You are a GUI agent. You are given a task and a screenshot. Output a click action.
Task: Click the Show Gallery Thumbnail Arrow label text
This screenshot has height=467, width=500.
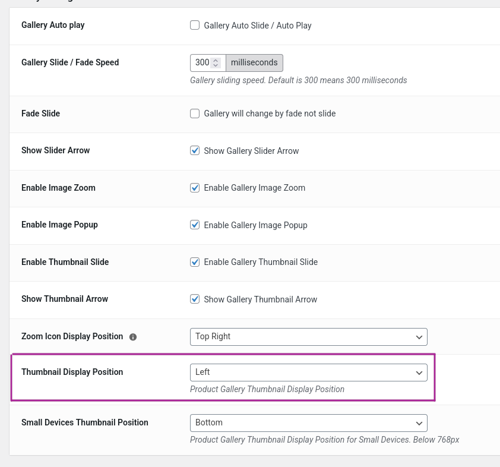coord(261,299)
